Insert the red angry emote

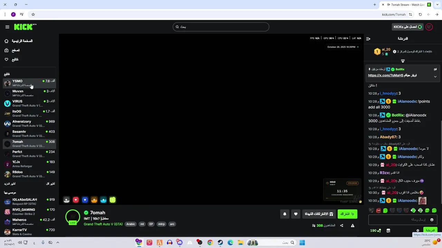tap(378, 210)
